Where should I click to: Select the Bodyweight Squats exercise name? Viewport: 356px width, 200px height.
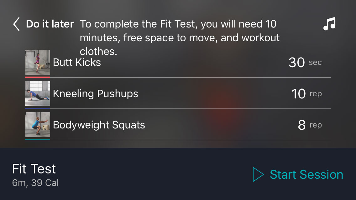click(x=99, y=125)
